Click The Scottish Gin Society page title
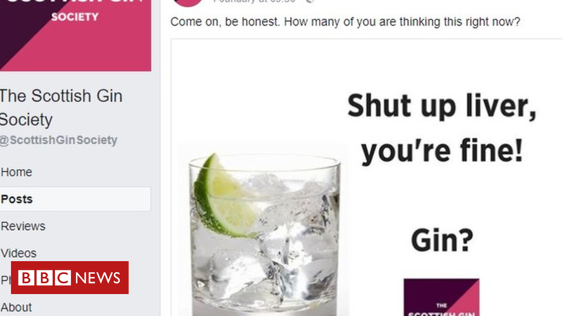The width and height of the screenshot is (563, 316). pos(61,108)
